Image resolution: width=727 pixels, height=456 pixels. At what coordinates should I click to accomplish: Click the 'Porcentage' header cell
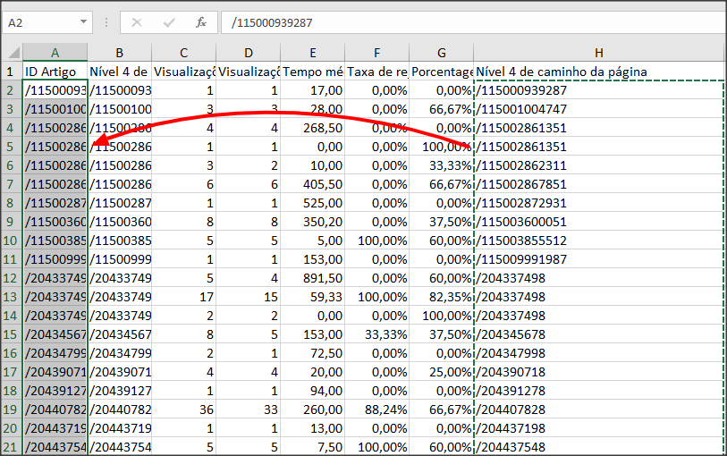pos(442,72)
